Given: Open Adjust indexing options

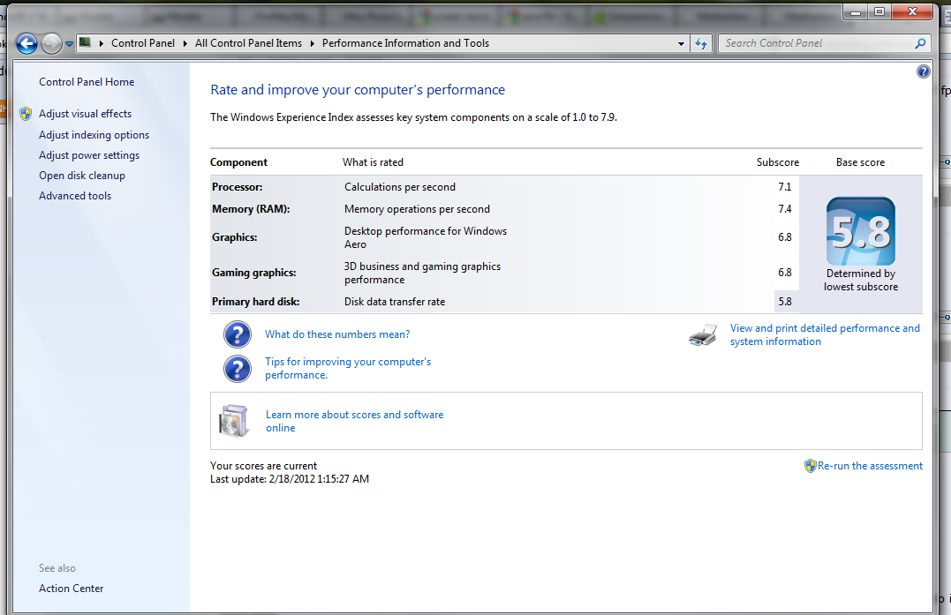Looking at the screenshot, I should [94, 135].
